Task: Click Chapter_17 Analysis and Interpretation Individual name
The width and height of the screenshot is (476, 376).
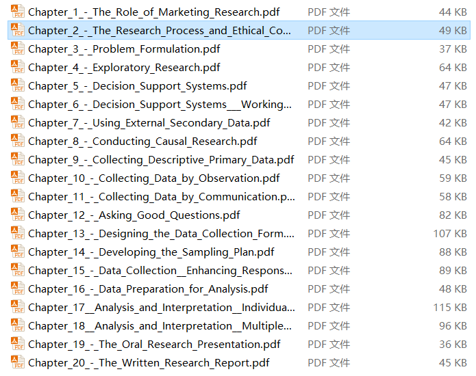Action: [x=162, y=308]
